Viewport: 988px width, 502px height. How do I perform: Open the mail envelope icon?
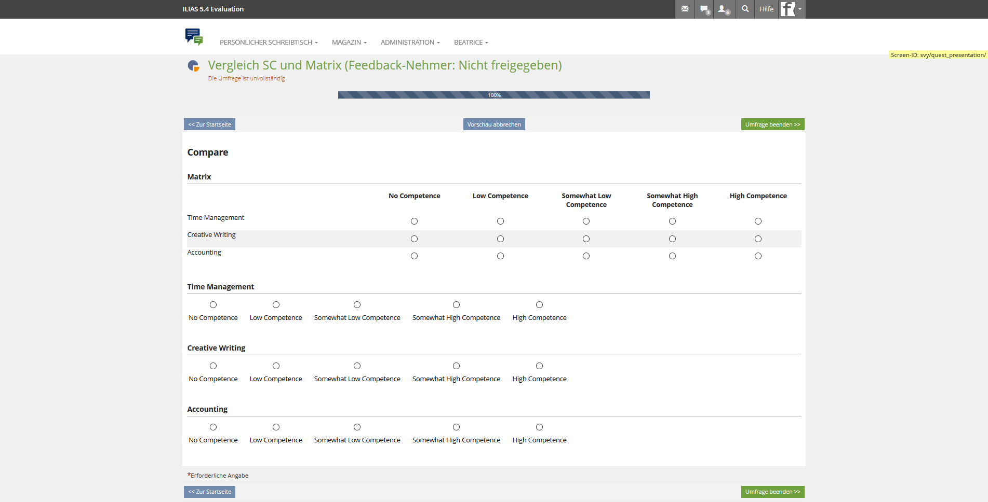(685, 9)
